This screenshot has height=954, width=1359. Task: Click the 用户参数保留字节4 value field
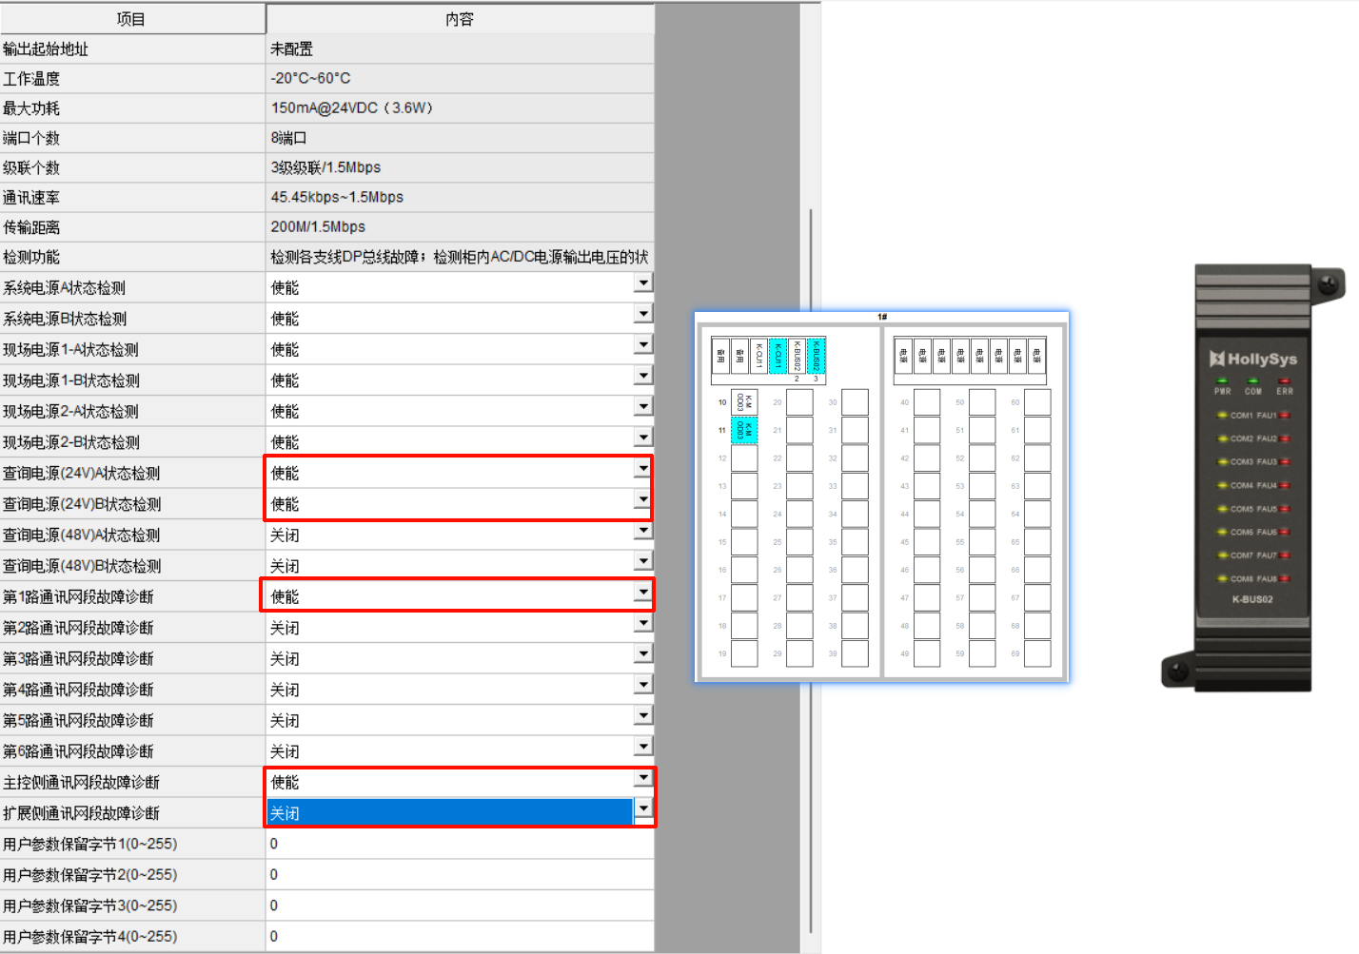coord(459,937)
